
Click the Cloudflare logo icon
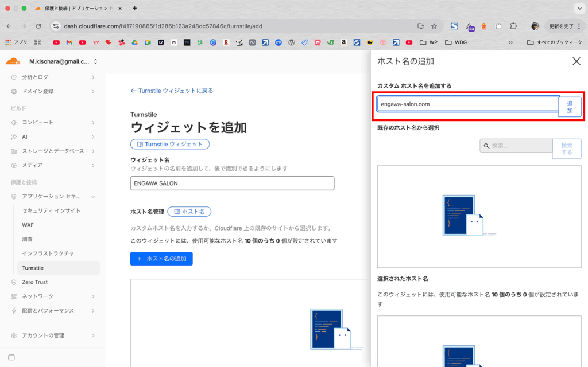tap(13, 61)
